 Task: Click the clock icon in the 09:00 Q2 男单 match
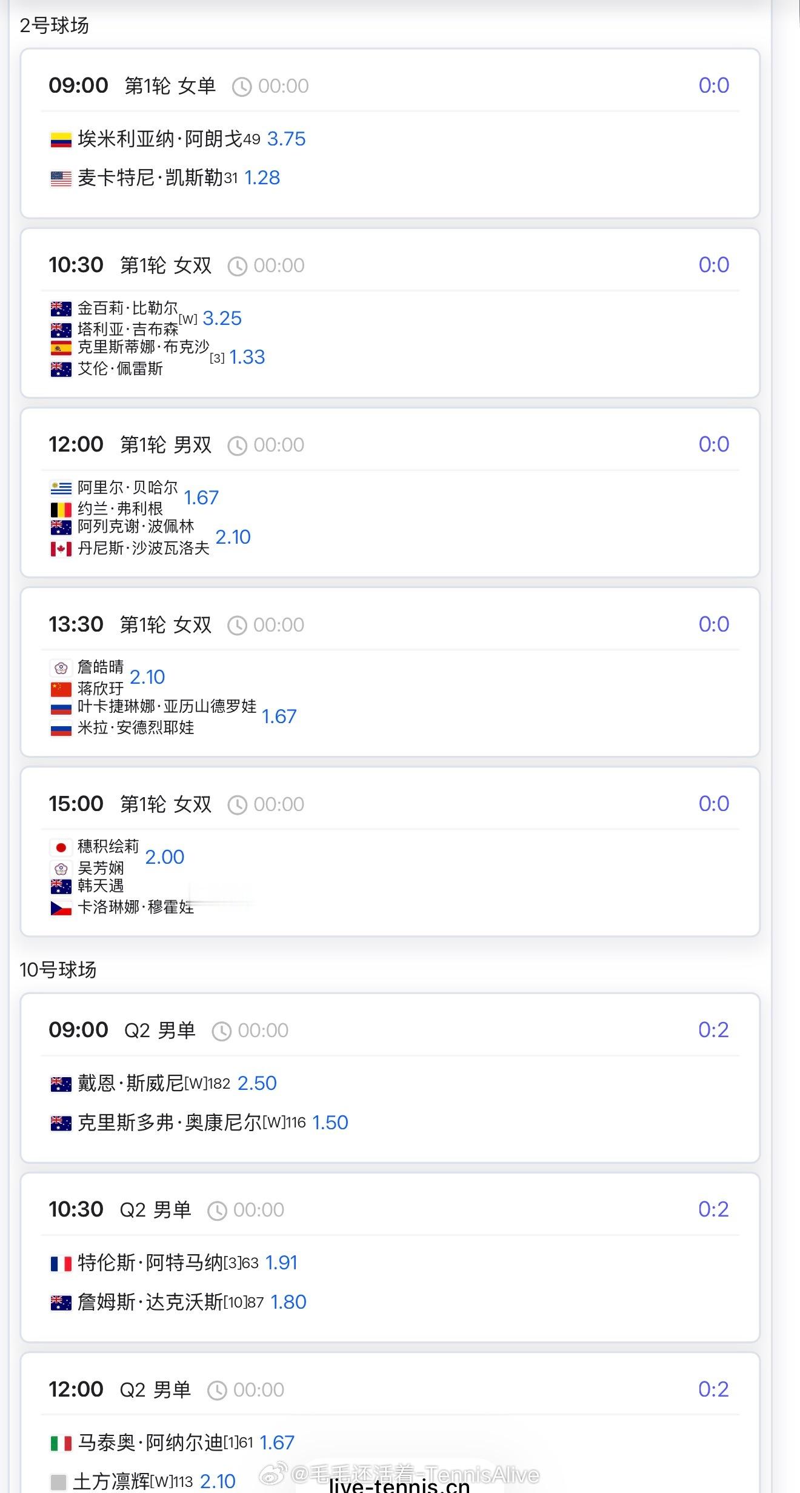[221, 1031]
